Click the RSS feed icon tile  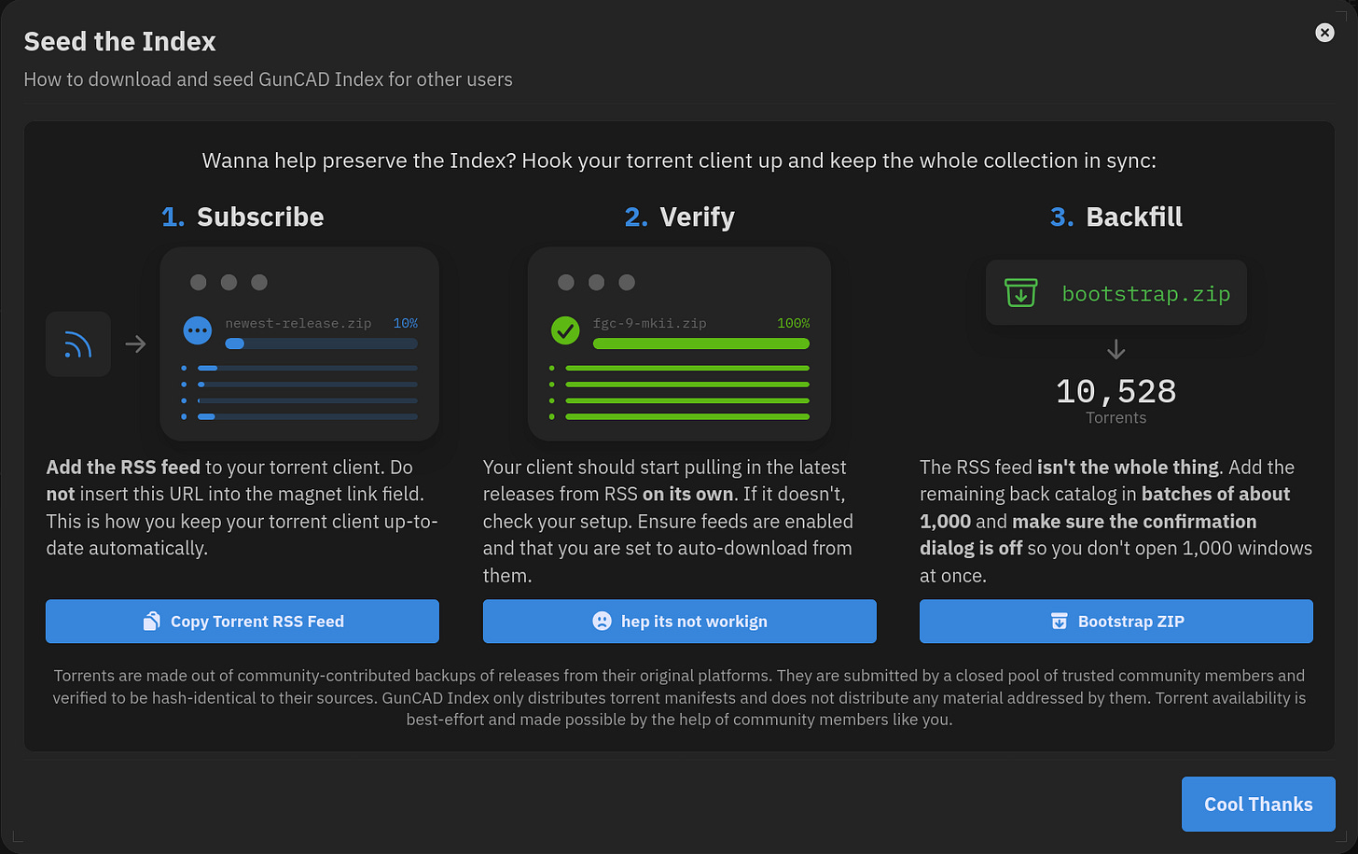[78, 344]
